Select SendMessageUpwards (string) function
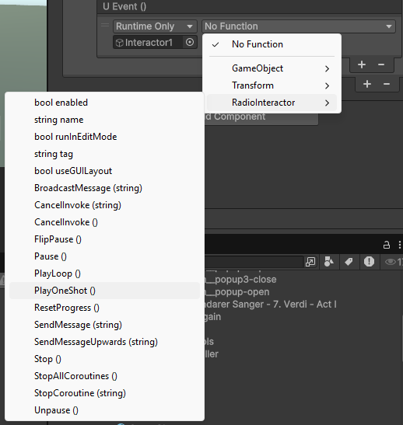This screenshot has width=403, height=425. tap(104, 342)
